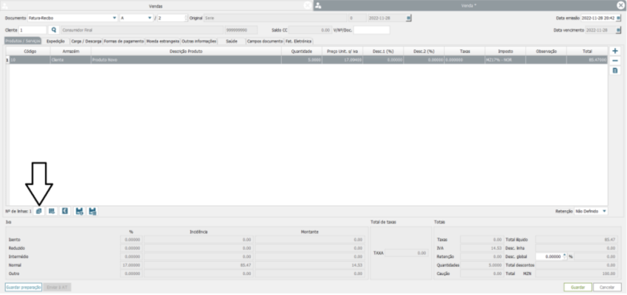Open the Retenção Não Definido dropdown

point(604,211)
